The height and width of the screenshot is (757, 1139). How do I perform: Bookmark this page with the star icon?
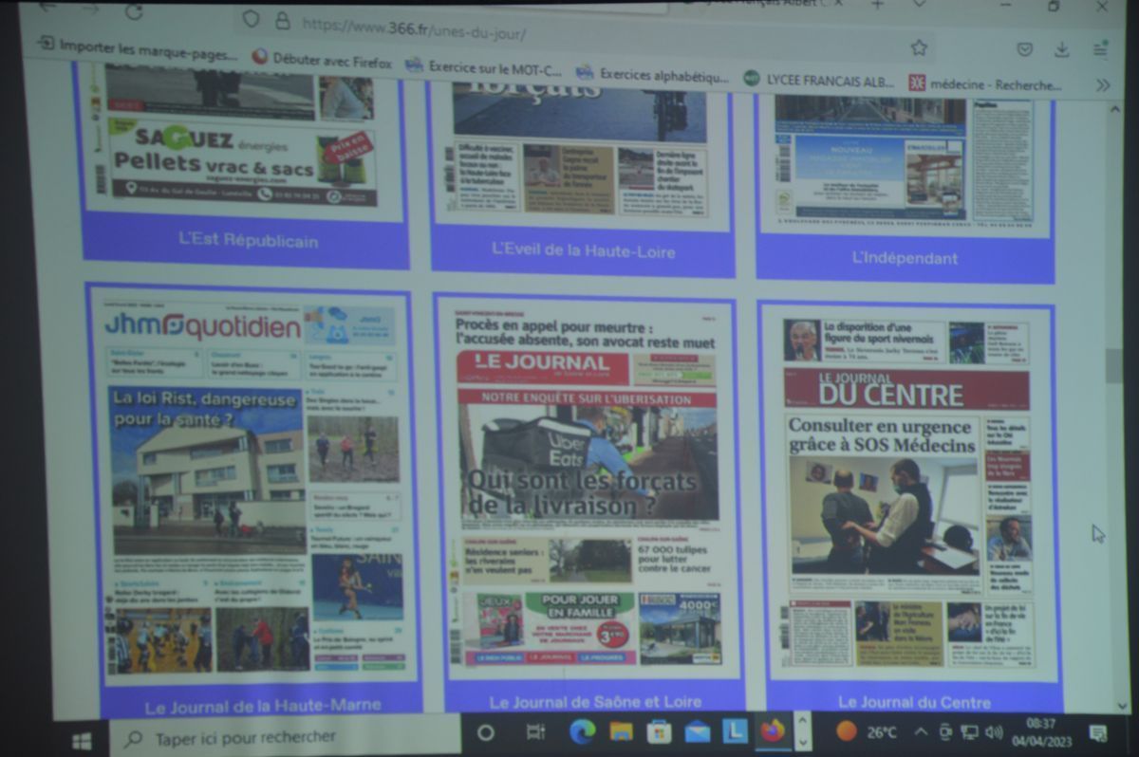coord(919,47)
